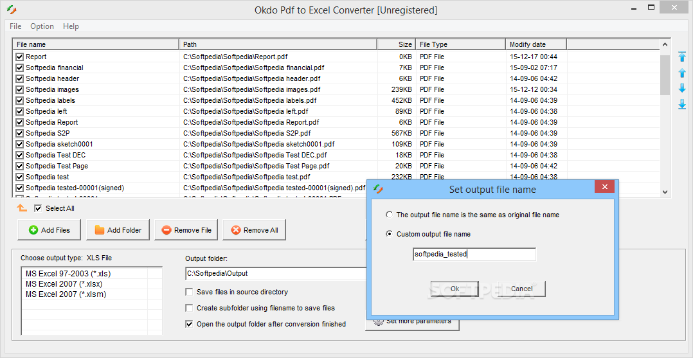Select MS Excel 97-2003 (*.xls) output type
693x358 pixels.
(x=68, y=274)
